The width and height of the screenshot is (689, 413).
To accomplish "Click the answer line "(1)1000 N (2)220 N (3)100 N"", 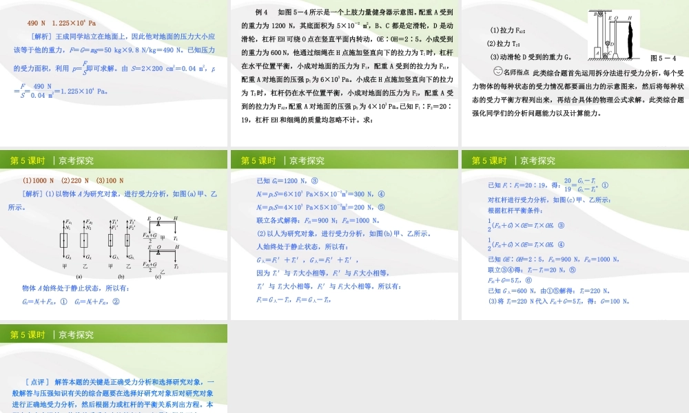I will (73, 180).
